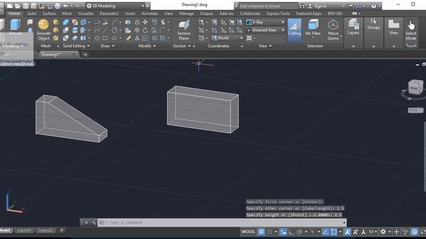Open the Layers panel button
This screenshot has width=426, height=239.
click(353, 27)
